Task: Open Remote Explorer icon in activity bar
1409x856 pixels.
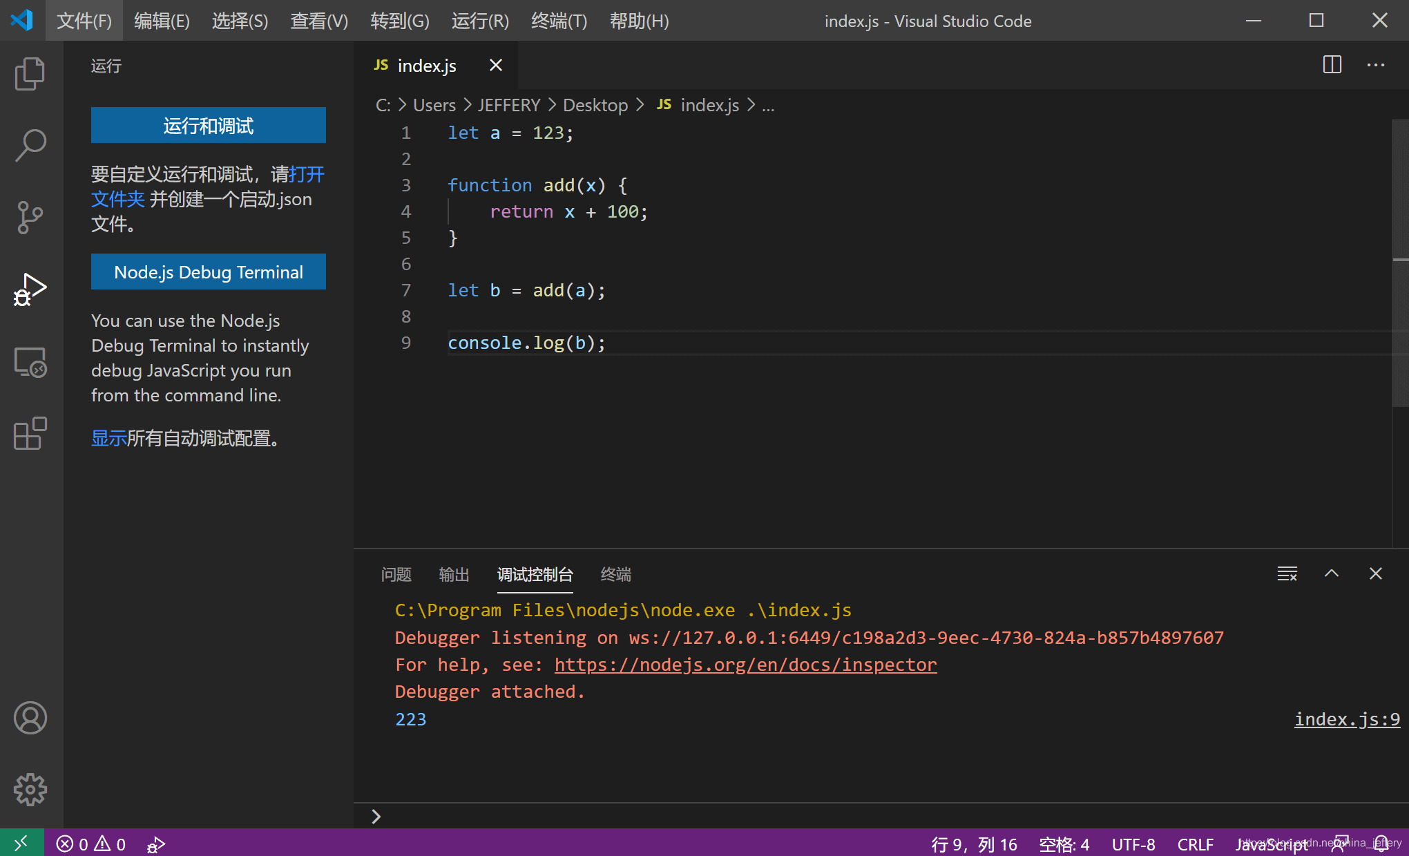Action: [30, 362]
